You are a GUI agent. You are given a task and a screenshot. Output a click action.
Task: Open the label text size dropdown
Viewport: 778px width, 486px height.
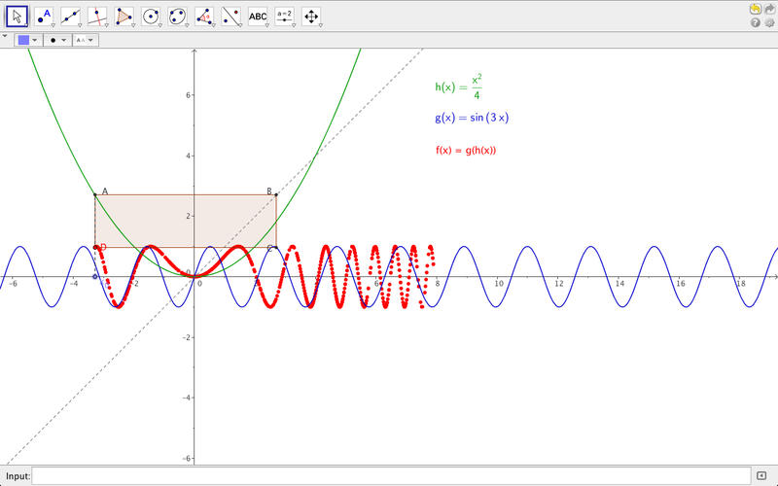click(85, 40)
